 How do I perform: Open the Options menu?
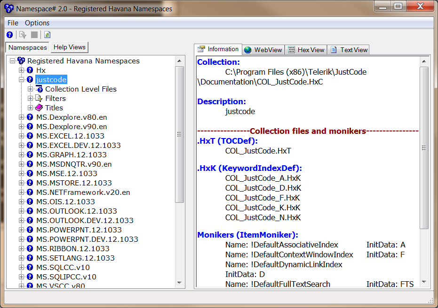[37, 23]
